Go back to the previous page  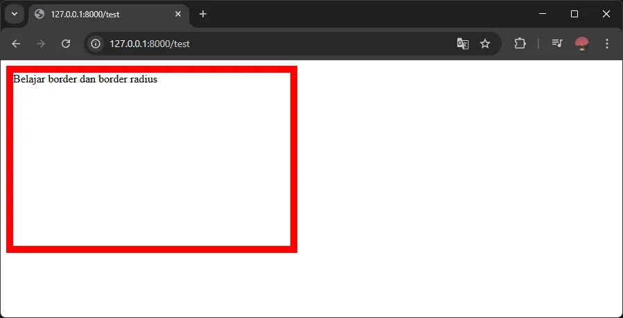coord(16,44)
